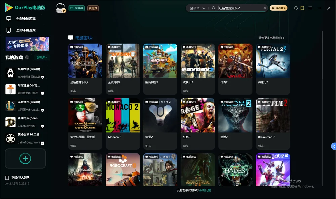Select the 狂怒2 Rage game card
Image resolution: width=336 pixels, height=199 pixels.
pos(198,124)
